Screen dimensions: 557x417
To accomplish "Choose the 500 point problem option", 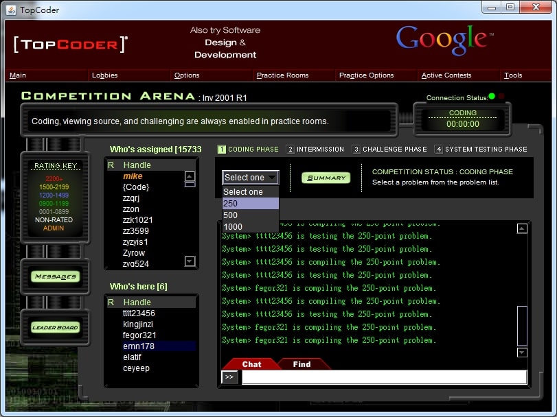I will coord(251,215).
